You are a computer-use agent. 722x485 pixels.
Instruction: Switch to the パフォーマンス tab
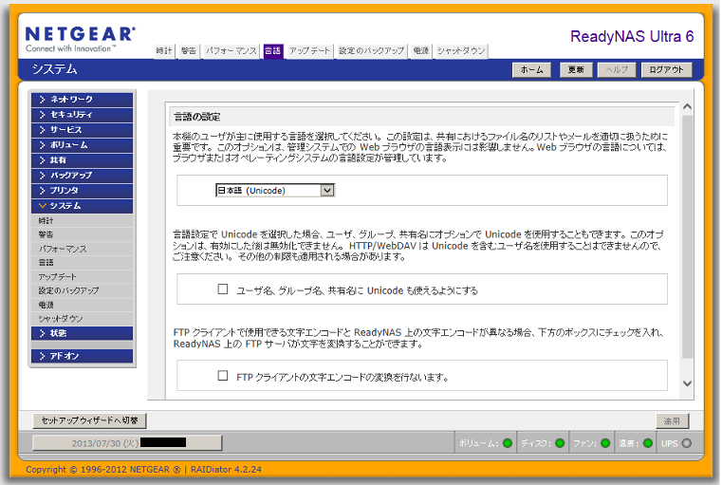(231, 51)
